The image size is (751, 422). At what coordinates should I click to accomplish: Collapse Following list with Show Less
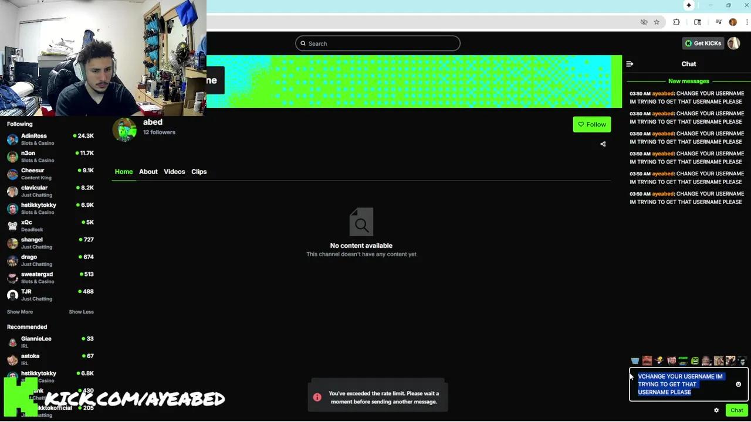coord(81,312)
